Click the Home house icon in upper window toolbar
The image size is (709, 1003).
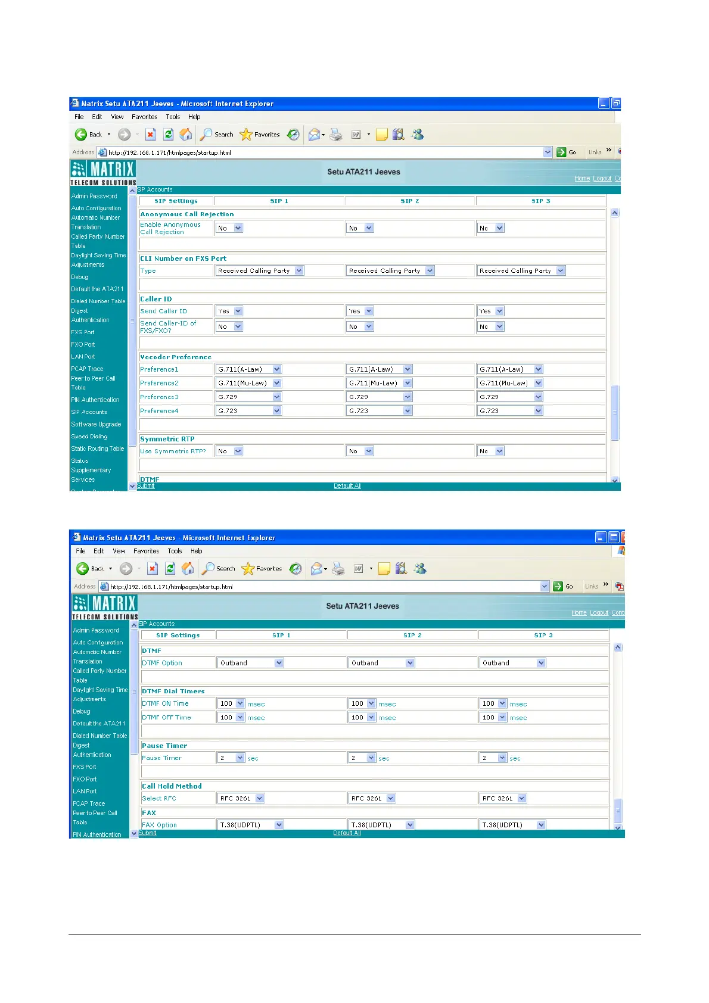[x=186, y=135]
